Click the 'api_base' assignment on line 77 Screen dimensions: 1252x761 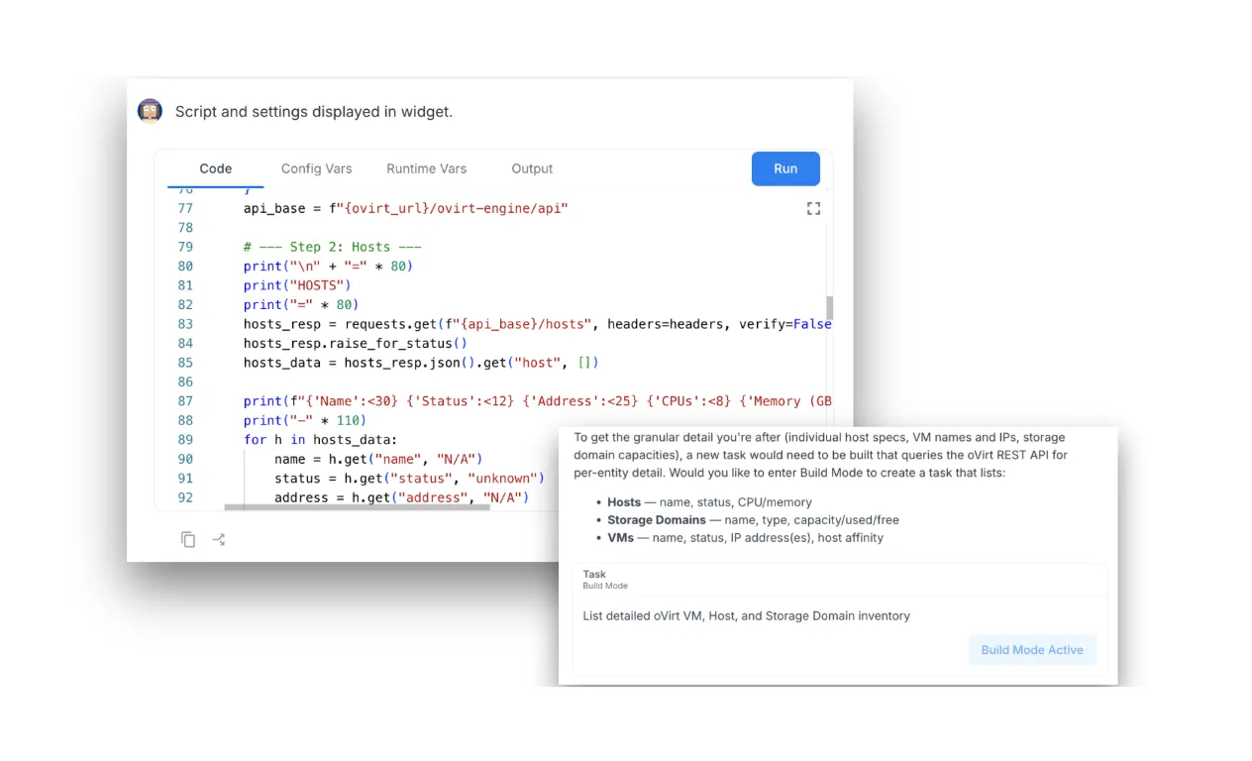pyautogui.click(x=406, y=208)
